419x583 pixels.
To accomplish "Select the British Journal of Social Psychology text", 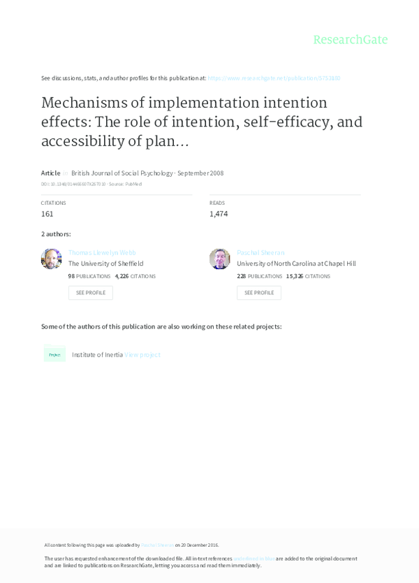I will [120, 173].
